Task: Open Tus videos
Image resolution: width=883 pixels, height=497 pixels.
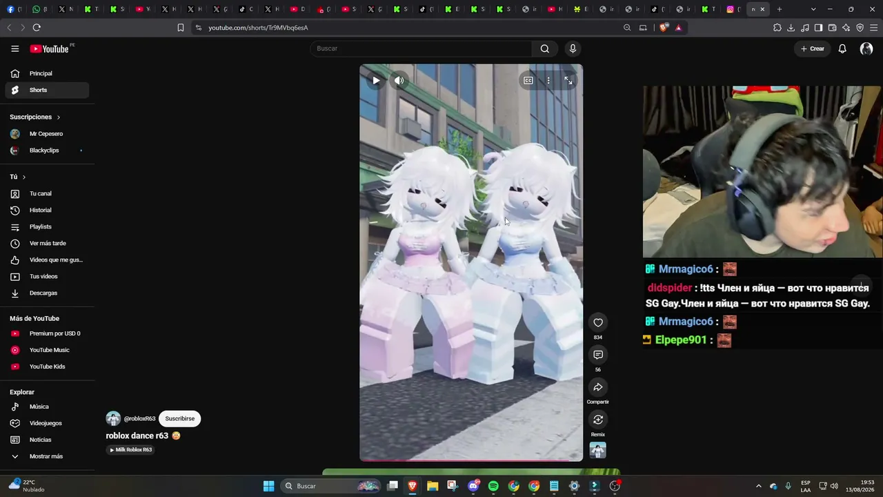Action: pyautogui.click(x=47, y=277)
